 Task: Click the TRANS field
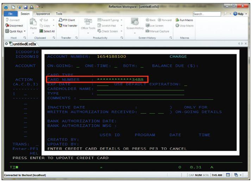[37, 144]
